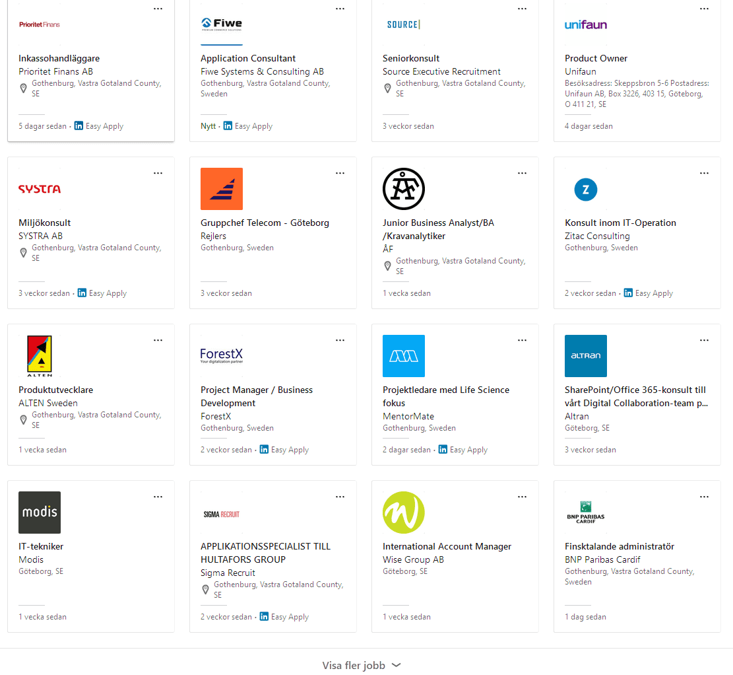733x675 pixels.
Task: Open the IT-tekniker job title
Action: pos(41,546)
